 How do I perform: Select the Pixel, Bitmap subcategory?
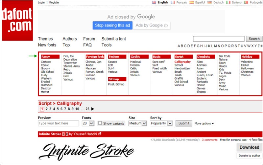pyautogui.click(x=116, y=84)
